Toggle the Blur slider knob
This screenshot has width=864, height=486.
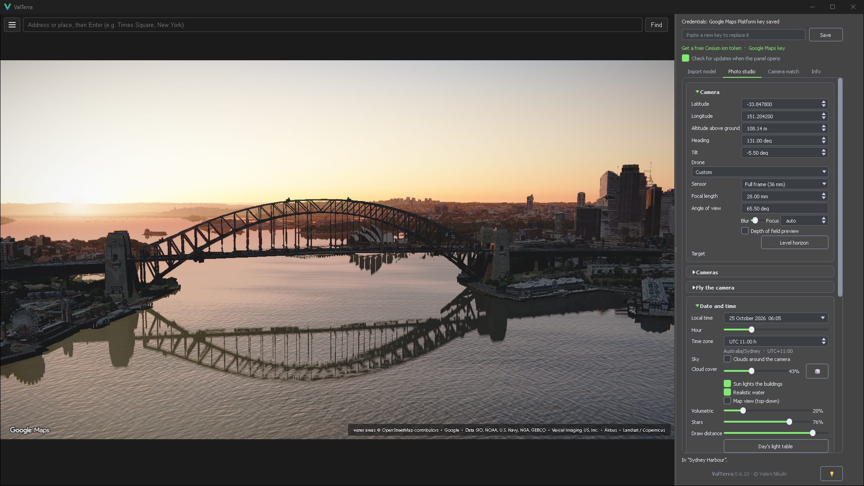(x=755, y=220)
